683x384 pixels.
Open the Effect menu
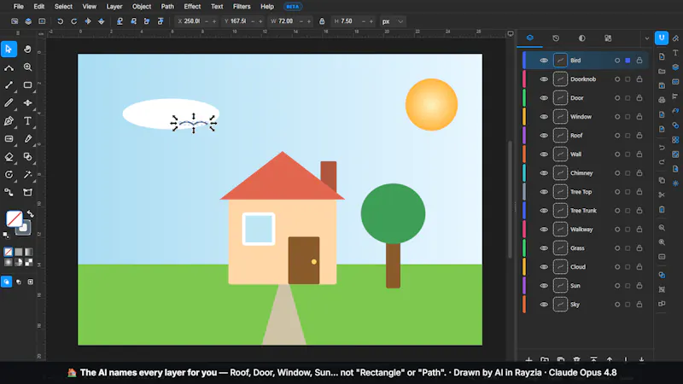(192, 7)
